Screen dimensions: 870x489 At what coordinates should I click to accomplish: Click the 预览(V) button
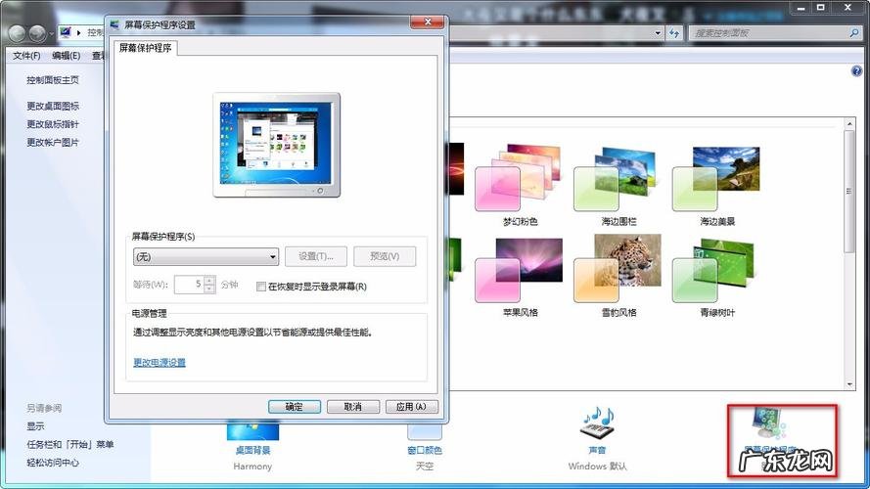[385, 256]
